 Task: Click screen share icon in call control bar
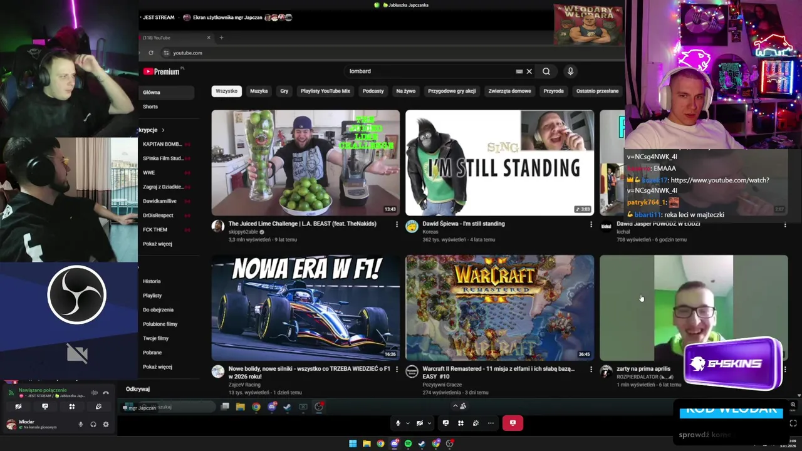pyautogui.click(x=445, y=423)
